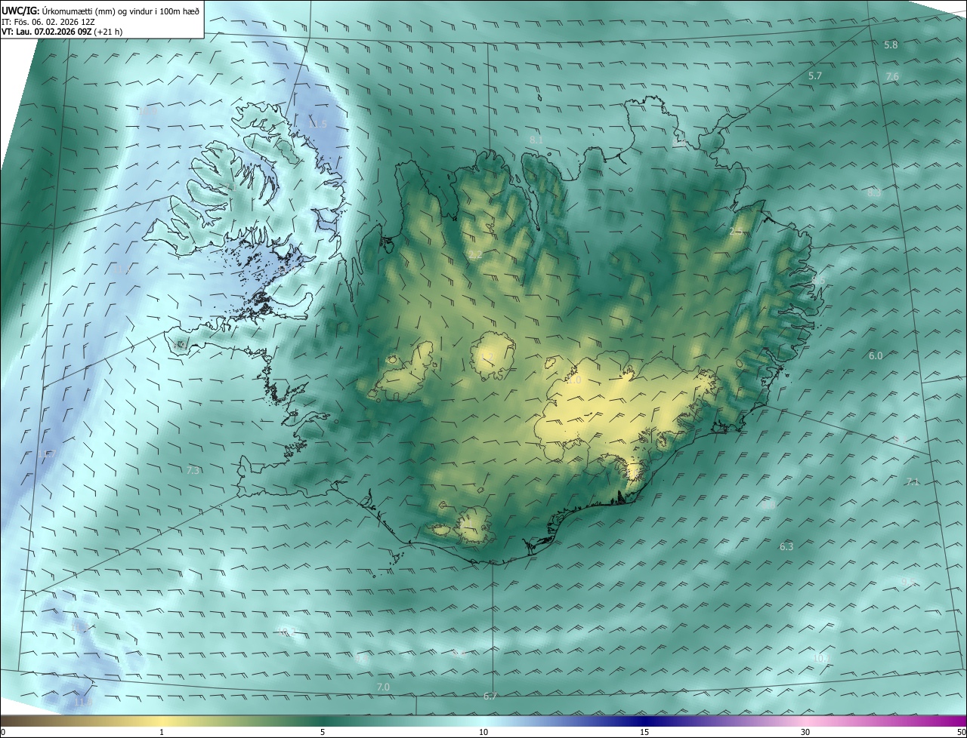This screenshot has height=738, width=967.
Task: Click the 7.6 value label on the map
Action: 892,77
